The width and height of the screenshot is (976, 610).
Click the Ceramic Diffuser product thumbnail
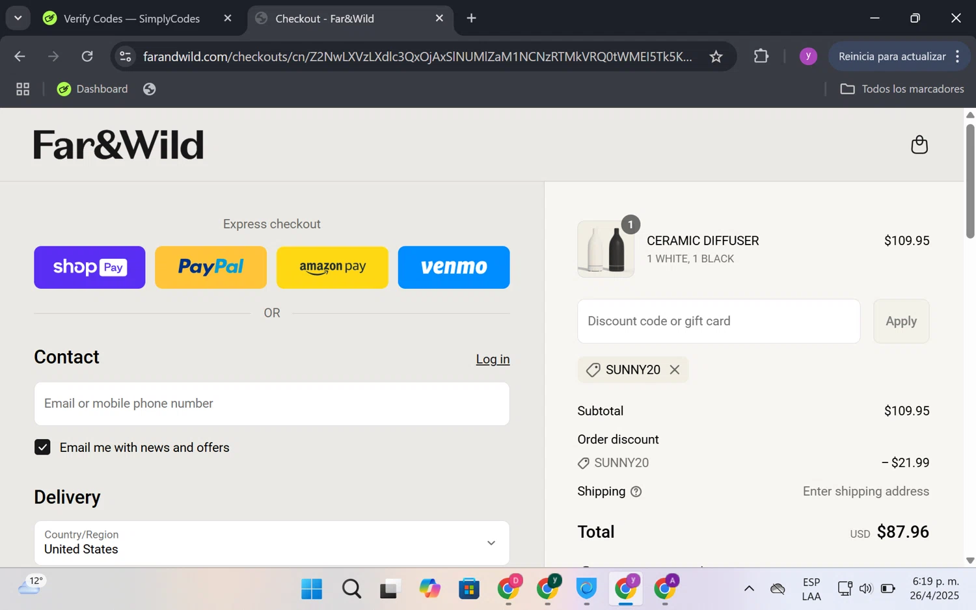pos(606,249)
